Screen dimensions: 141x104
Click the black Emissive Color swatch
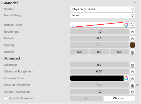[97, 78]
